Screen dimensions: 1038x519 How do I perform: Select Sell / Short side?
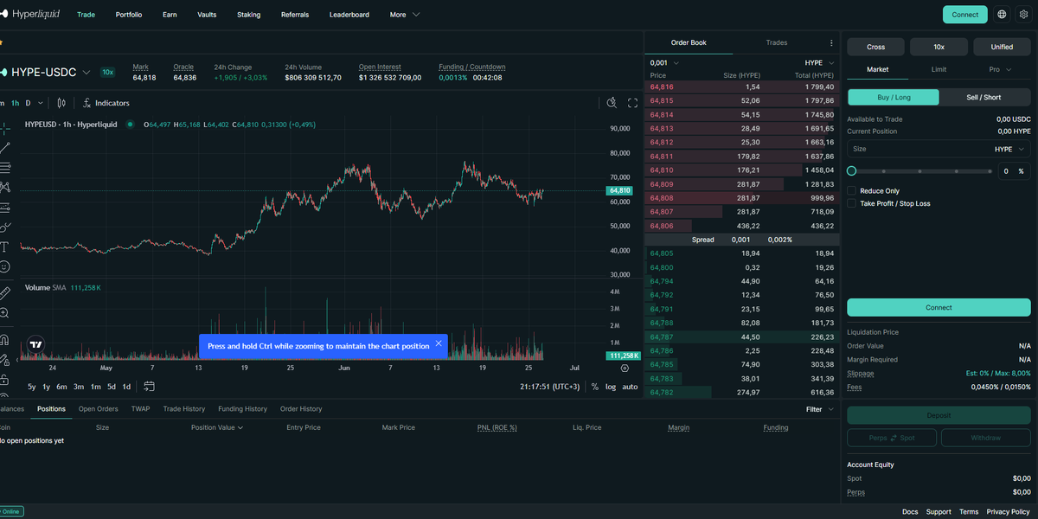[984, 97]
